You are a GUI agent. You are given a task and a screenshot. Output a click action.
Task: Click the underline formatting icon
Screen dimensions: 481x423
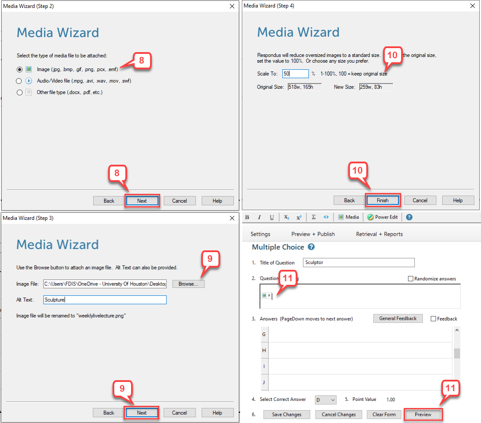(x=272, y=217)
